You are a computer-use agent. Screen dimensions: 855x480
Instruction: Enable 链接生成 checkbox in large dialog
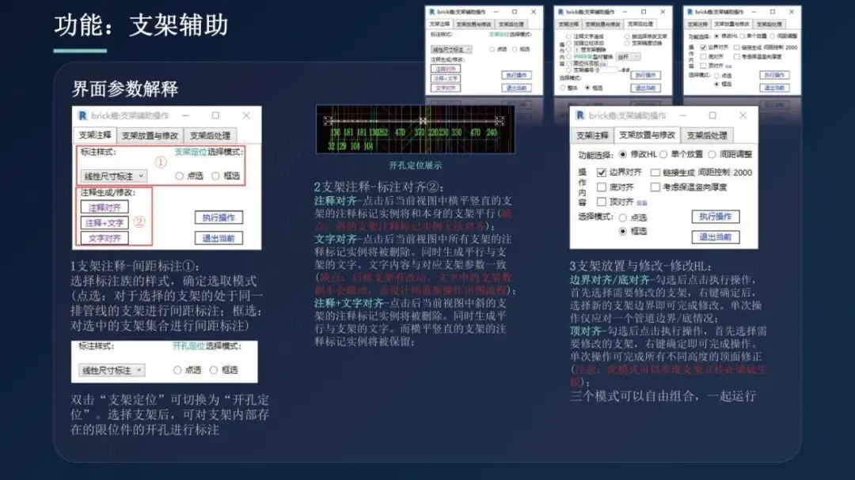point(655,172)
